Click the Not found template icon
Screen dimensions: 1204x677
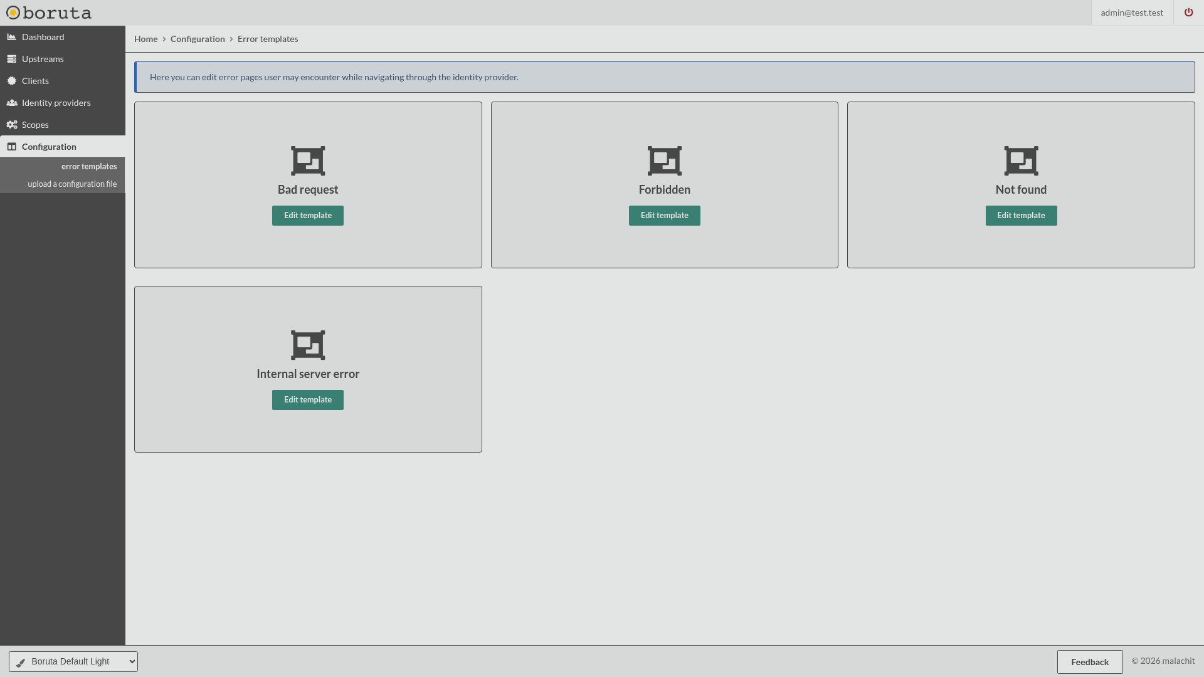tap(1021, 161)
